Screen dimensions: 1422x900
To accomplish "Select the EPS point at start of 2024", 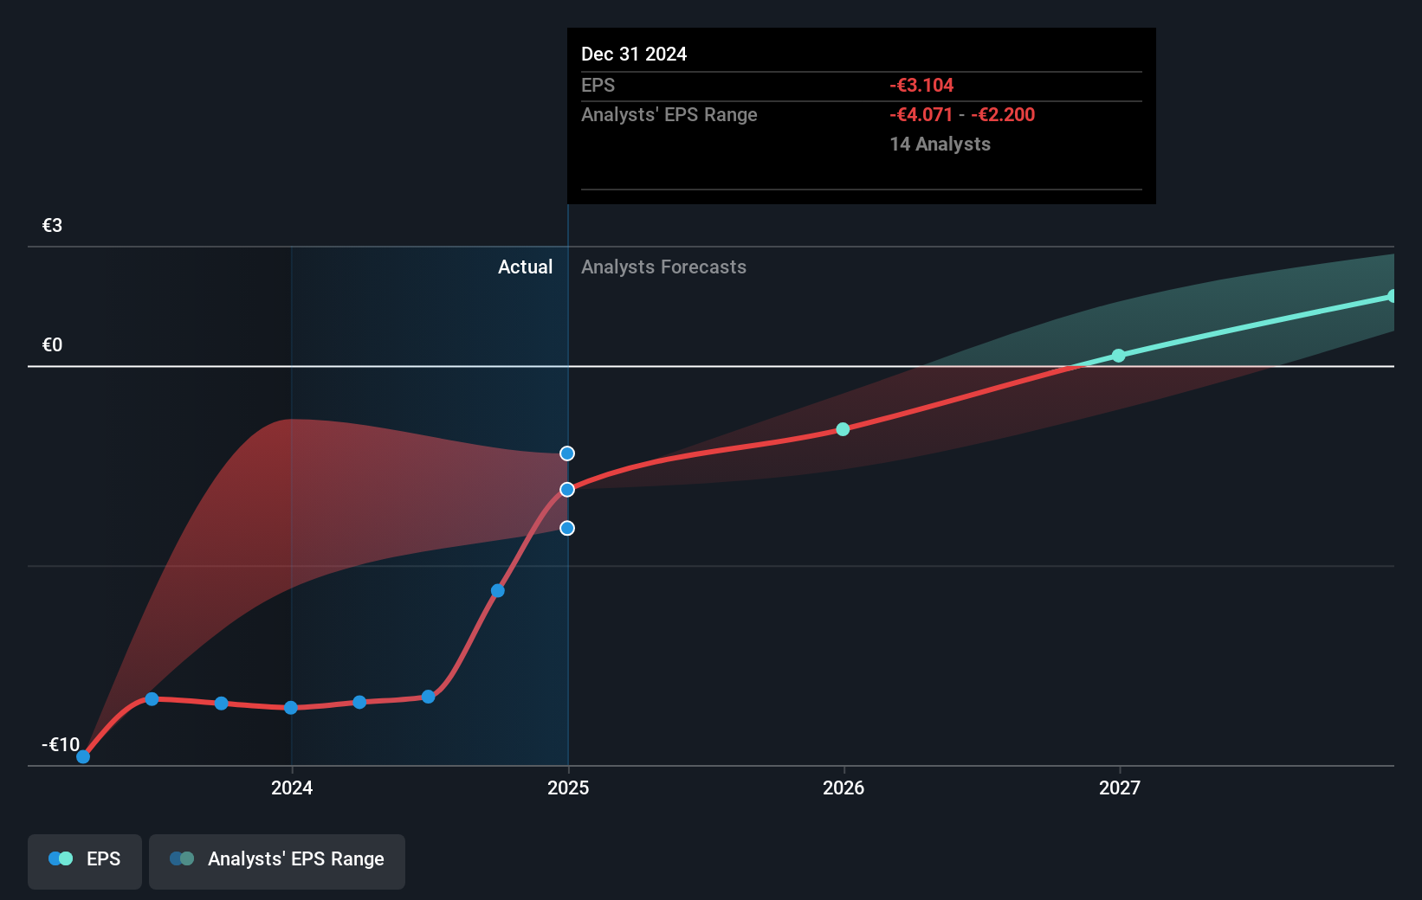I will click(x=291, y=708).
